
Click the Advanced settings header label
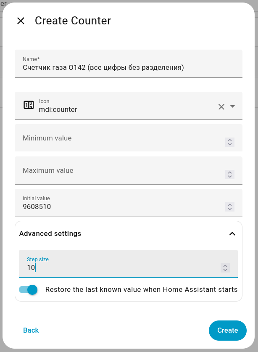pyautogui.click(x=50, y=234)
